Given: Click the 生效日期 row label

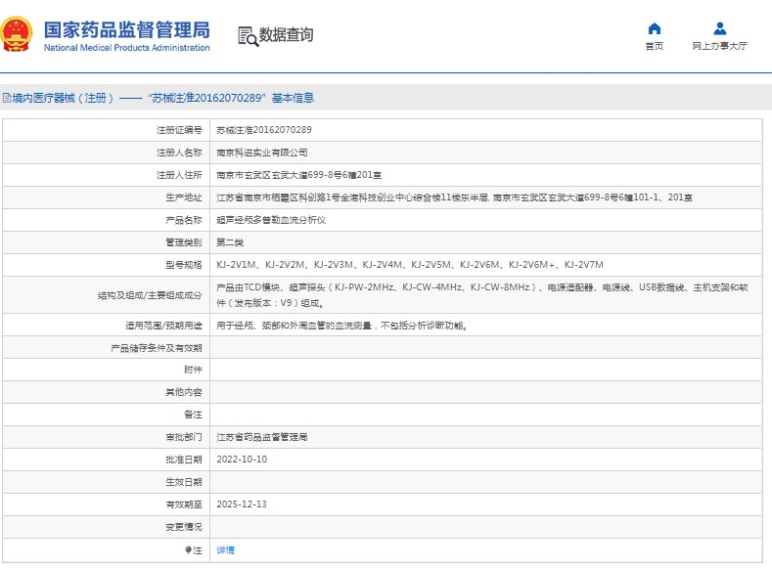Looking at the screenshot, I should click(184, 482).
